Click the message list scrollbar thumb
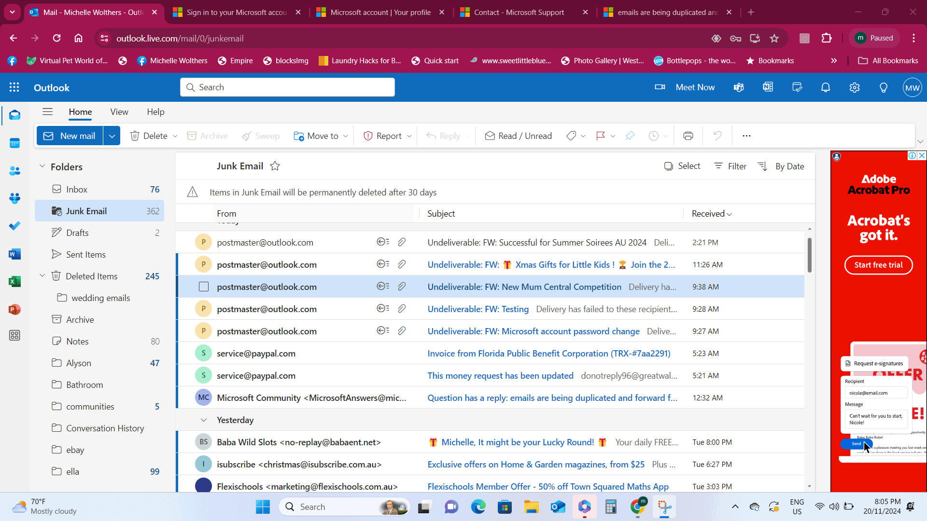927x521 pixels. pos(810,255)
